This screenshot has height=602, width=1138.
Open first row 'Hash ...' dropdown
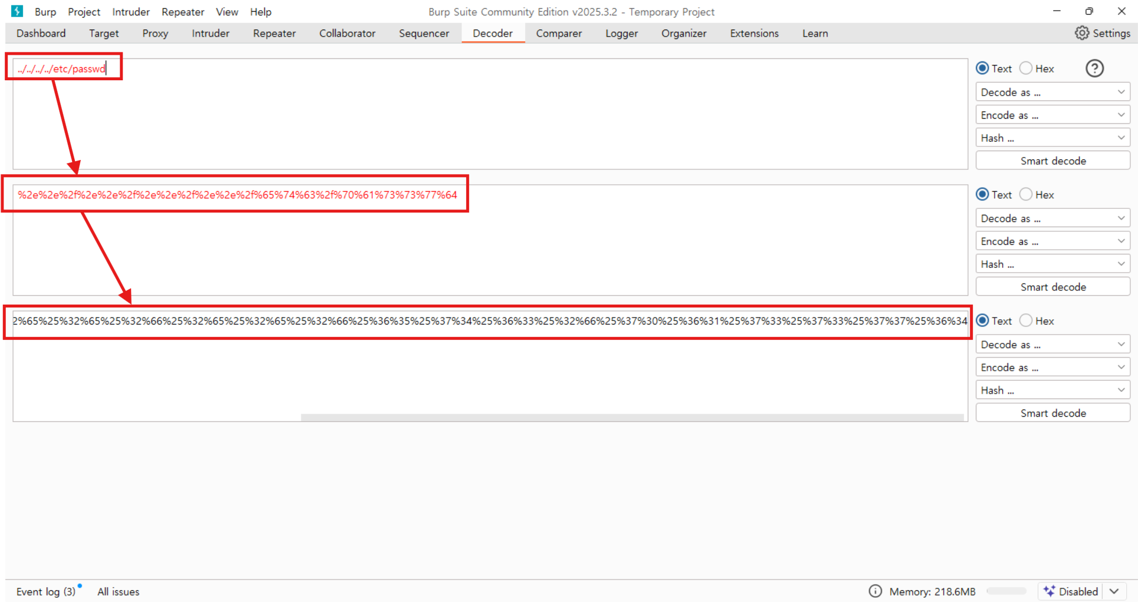click(1052, 138)
